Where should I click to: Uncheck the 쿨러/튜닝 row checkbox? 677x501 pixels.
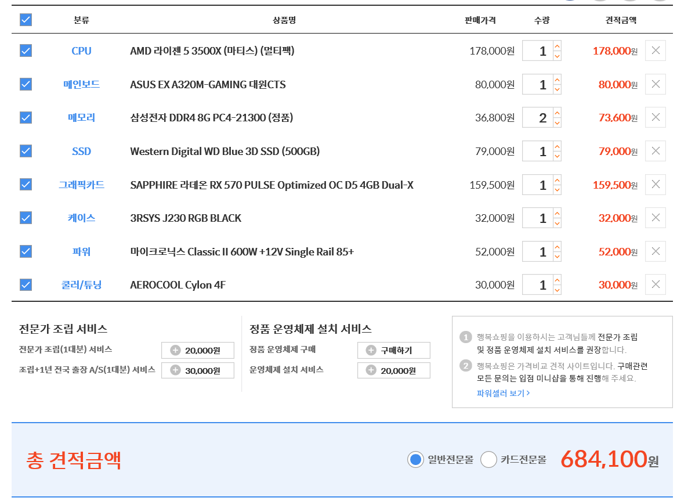tap(26, 284)
